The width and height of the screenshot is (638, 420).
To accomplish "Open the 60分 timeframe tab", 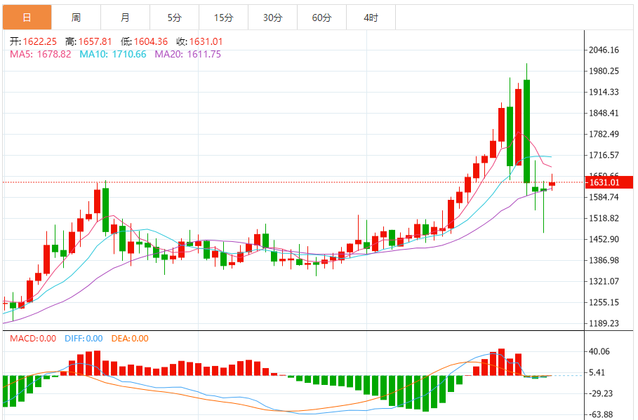I will click(321, 17).
